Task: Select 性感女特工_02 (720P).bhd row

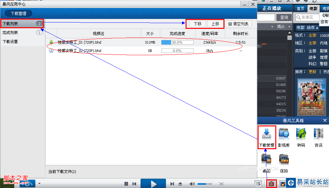Action: (x=151, y=51)
